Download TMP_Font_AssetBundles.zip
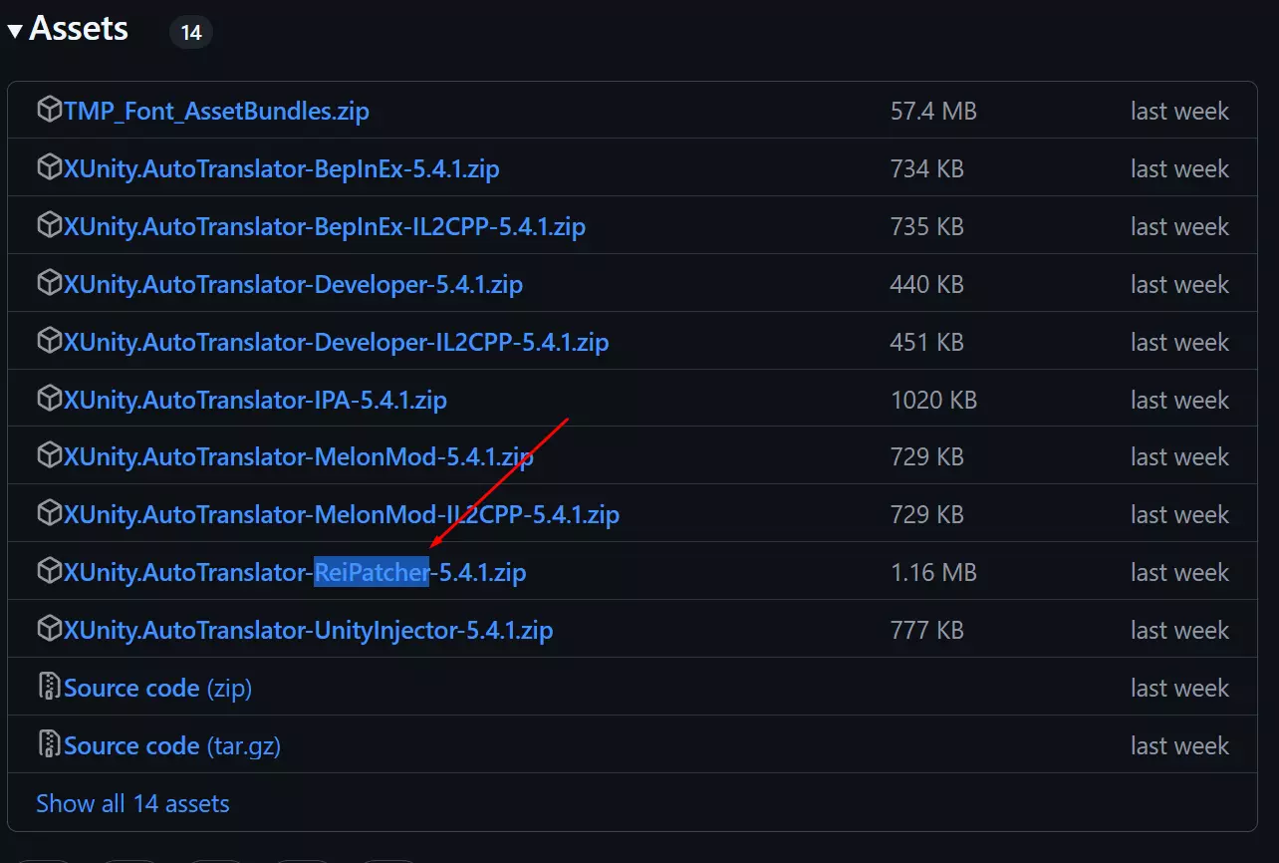1279x863 pixels. point(216,111)
